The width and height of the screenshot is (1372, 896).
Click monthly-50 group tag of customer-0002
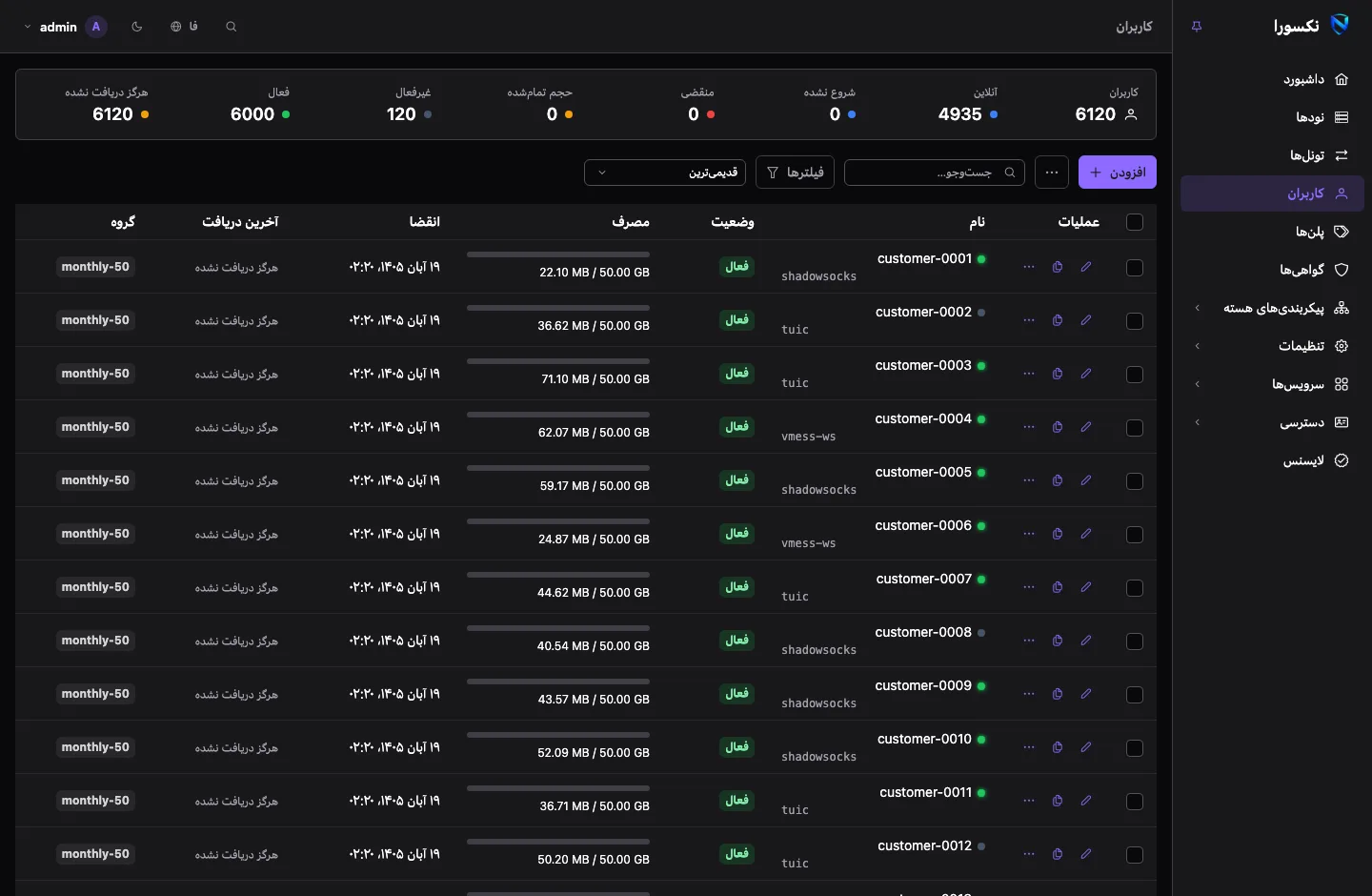(x=95, y=320)
